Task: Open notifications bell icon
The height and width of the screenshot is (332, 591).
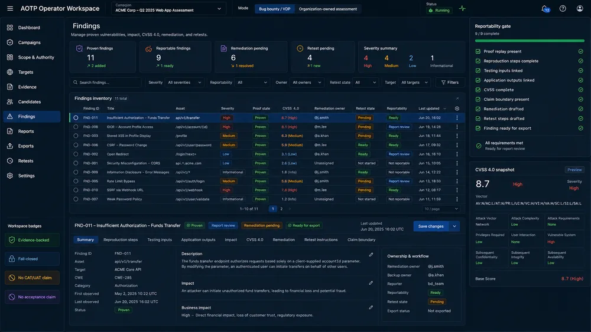Action: pos(545,8)
